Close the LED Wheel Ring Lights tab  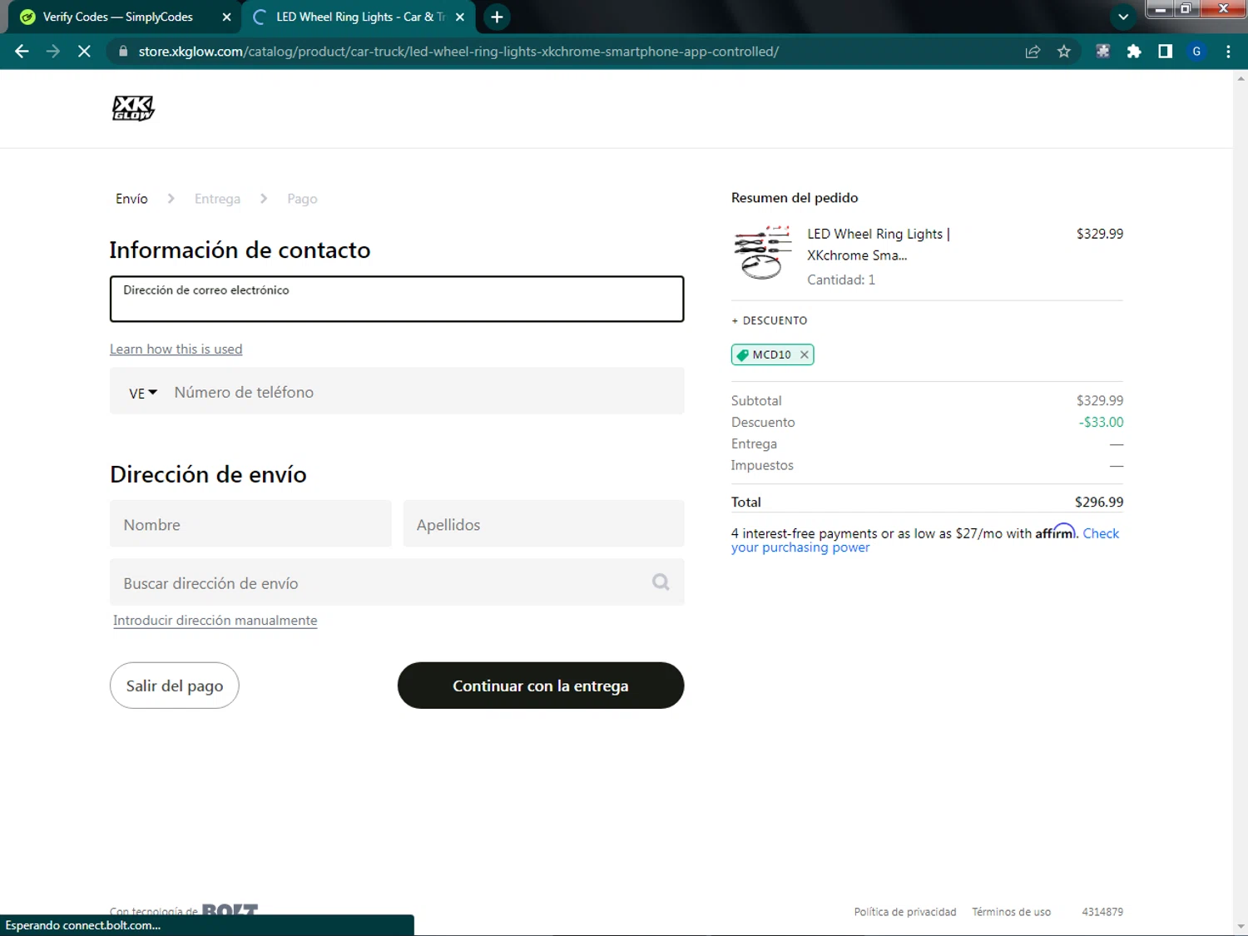coord(460,17)
